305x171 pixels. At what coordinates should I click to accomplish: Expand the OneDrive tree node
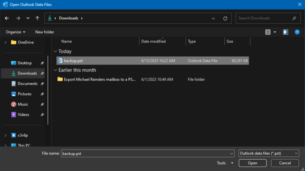5,42
